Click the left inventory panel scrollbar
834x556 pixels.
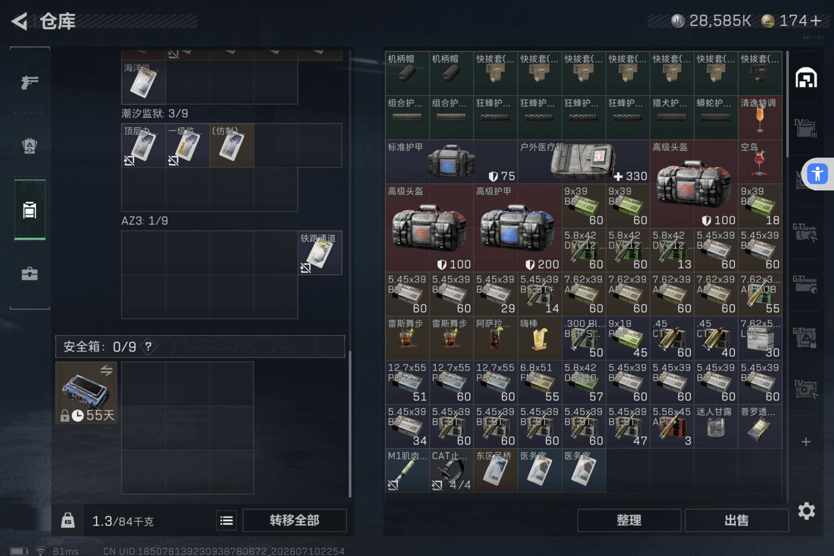tap(350, 424)
